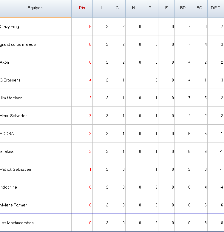Sort by the Equipes column header
The width and height of the screenshot is (224, 232).
pyautogui.click(x=35, y=8)
